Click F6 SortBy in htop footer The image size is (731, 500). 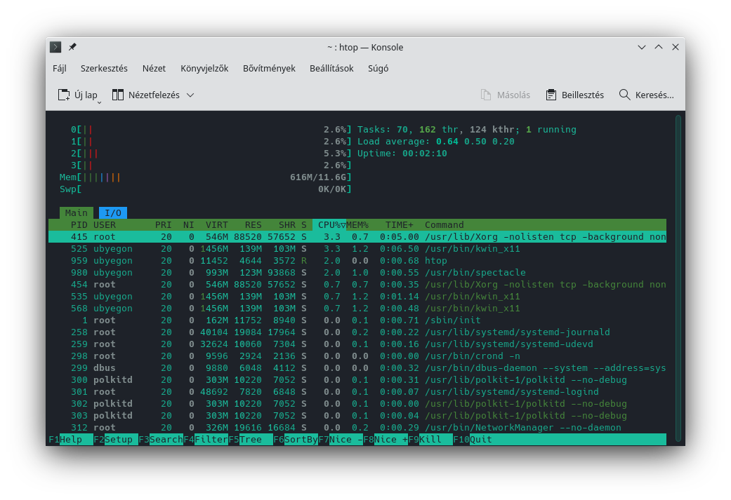coord(296,440)
